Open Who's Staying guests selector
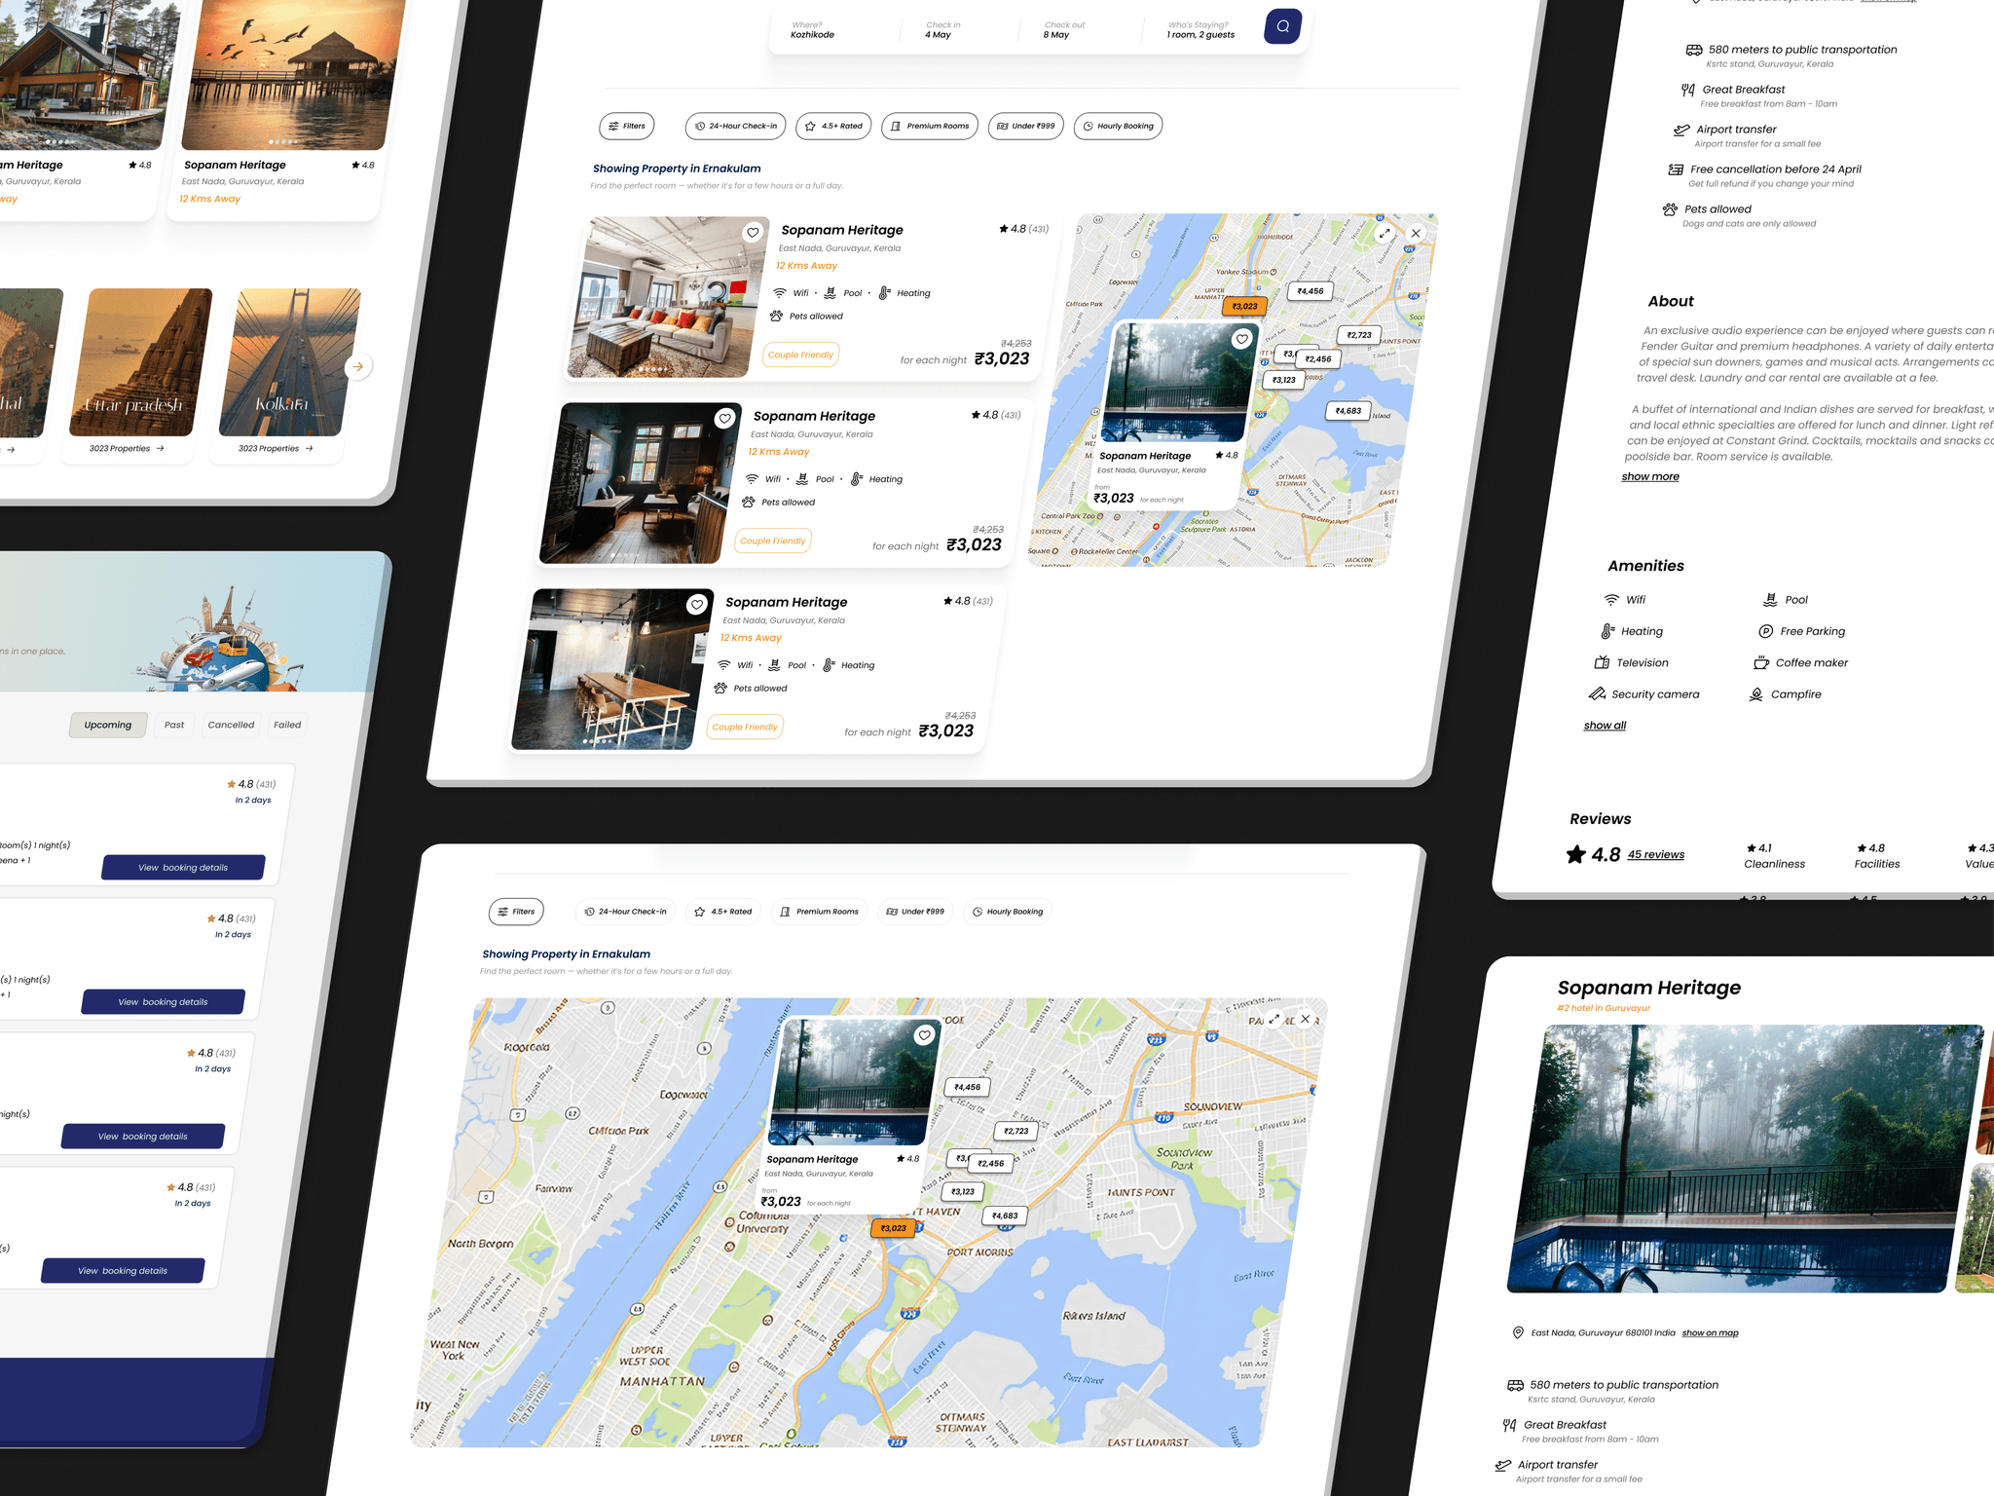 tap(1200, 30)
